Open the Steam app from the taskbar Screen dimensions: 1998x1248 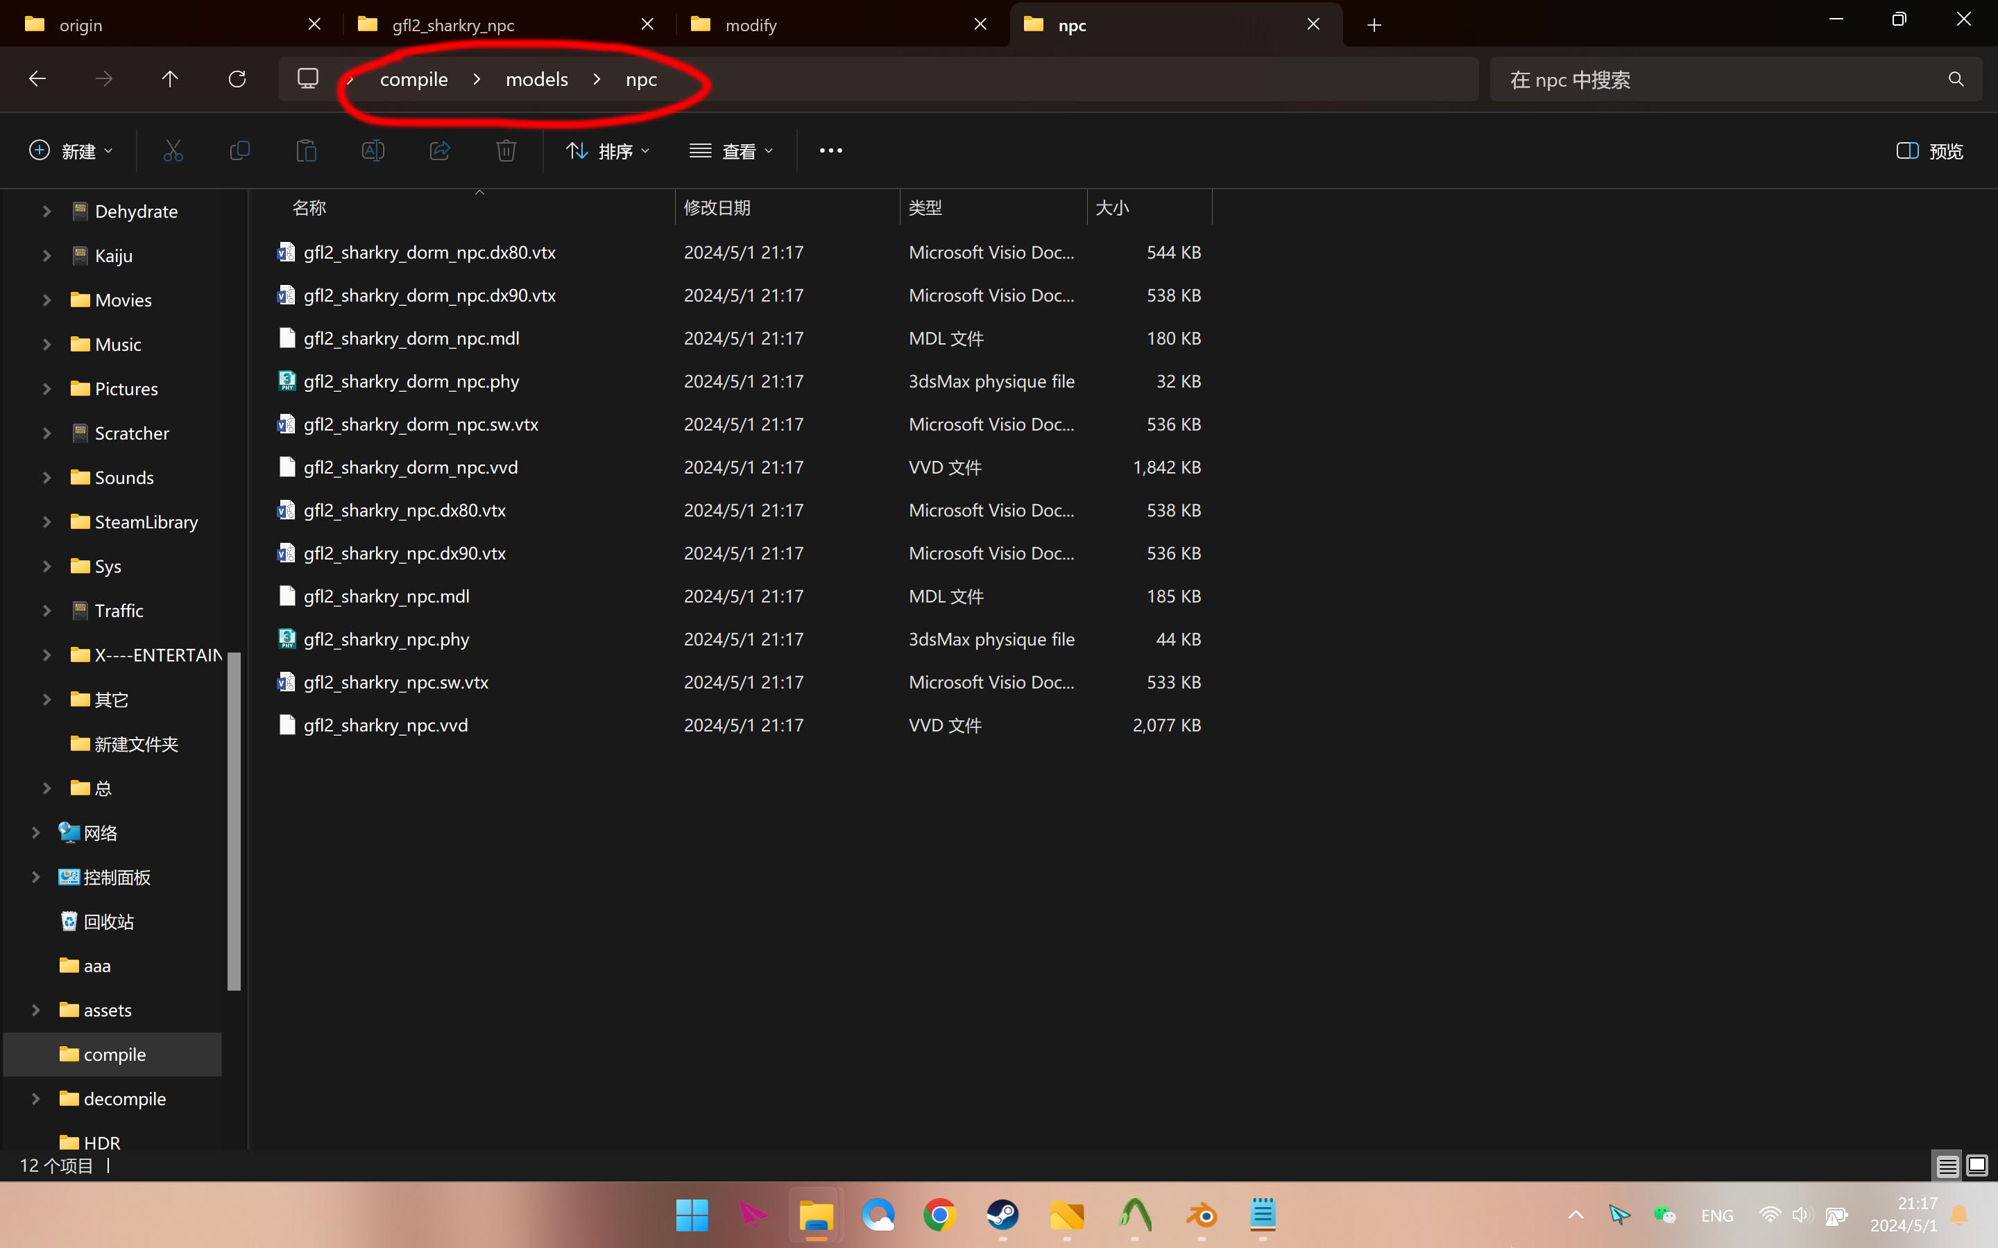click(x=1002, y=1215)
